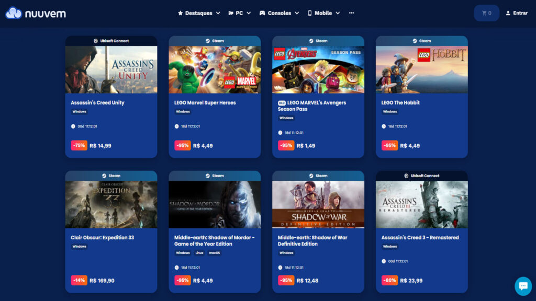
Task: Open the live chat bubble
Action: 523,286
